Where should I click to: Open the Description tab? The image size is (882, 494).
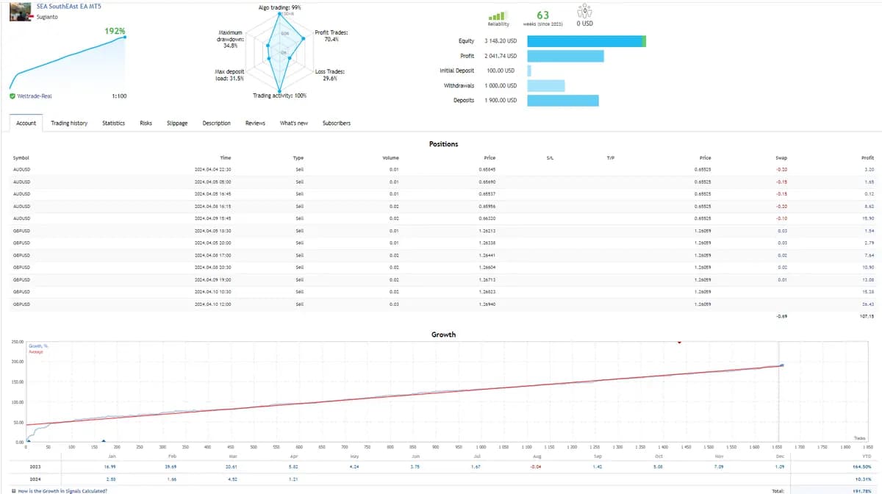tap(216, 123)
